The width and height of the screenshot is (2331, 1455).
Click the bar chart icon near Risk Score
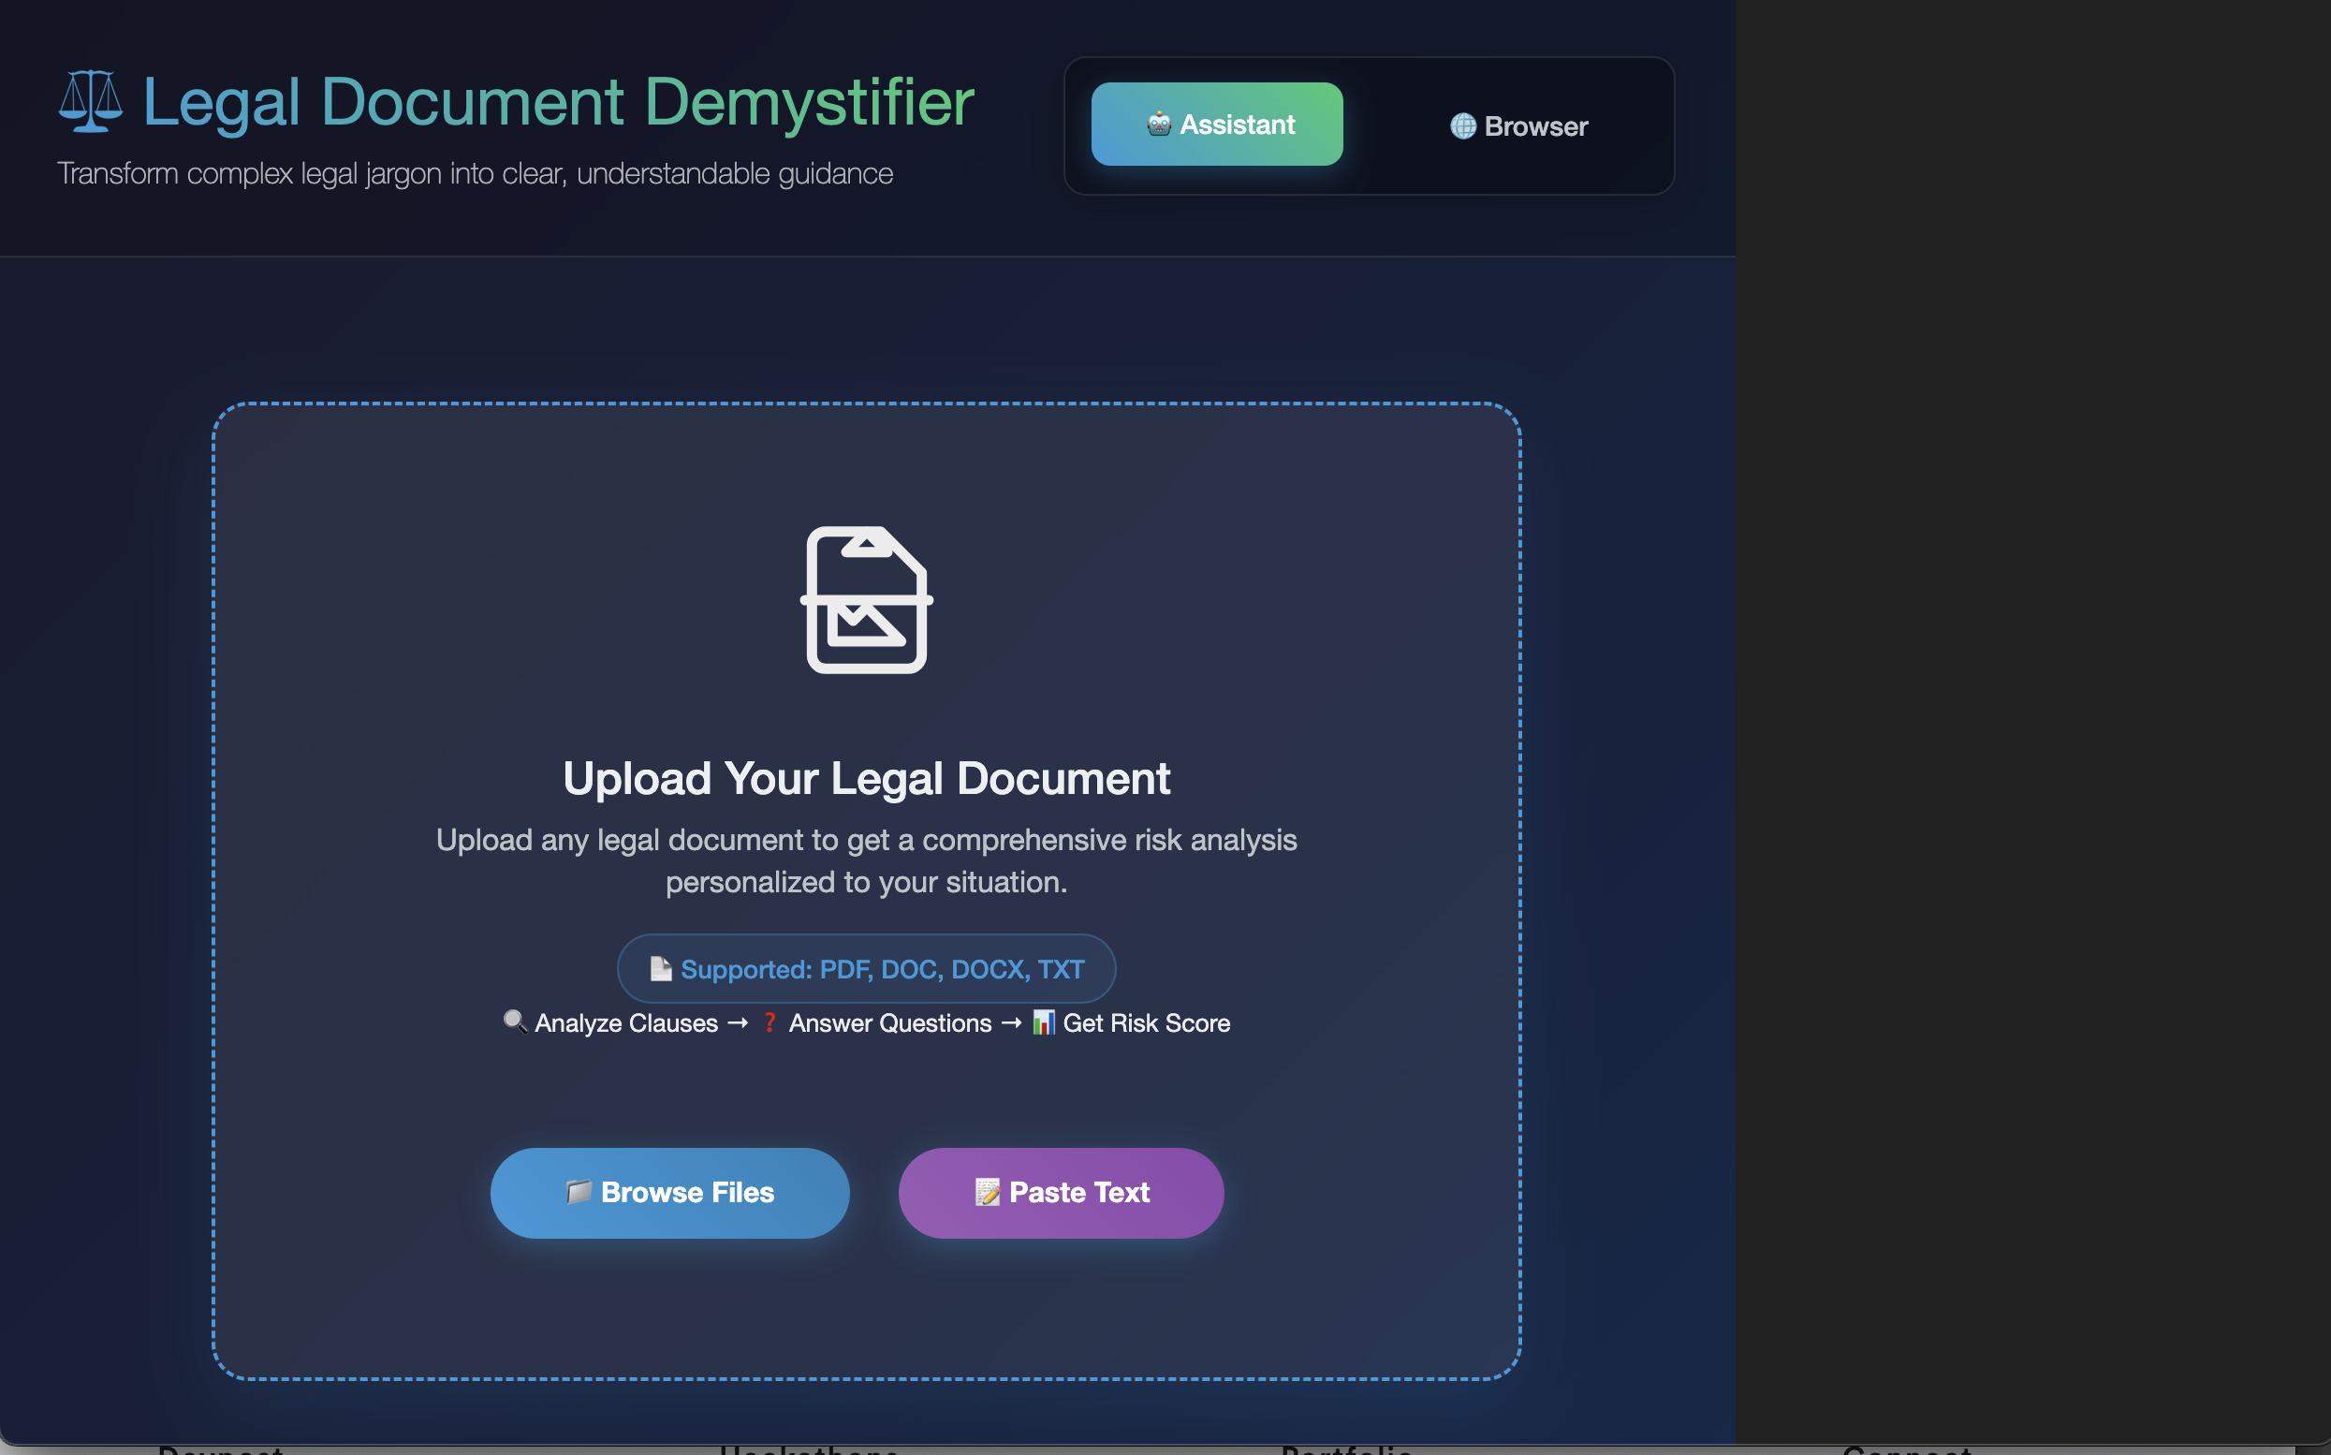coord(1043,1022)
